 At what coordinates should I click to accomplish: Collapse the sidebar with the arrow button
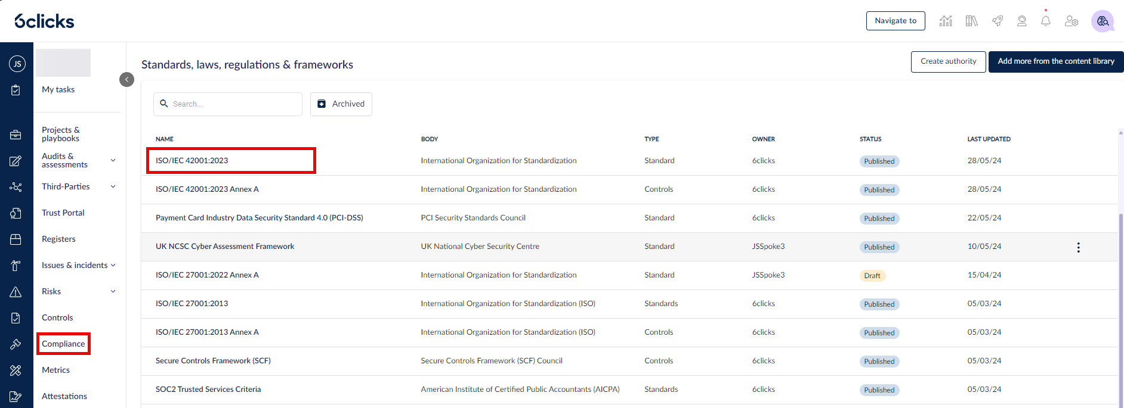[x=126, y=80]
